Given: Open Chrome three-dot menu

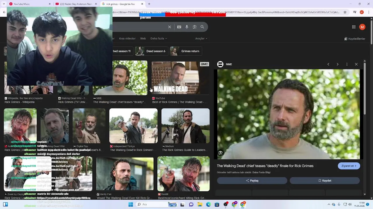Looking at the screenshot, I should click(x=369, y=12).
